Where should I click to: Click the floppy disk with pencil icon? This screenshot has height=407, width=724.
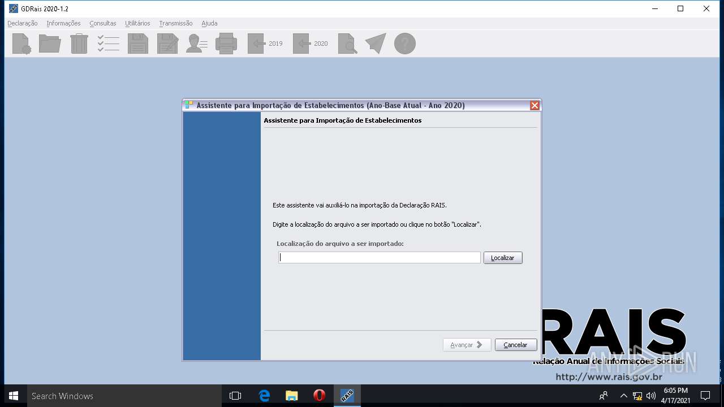[x=167, y=44]
